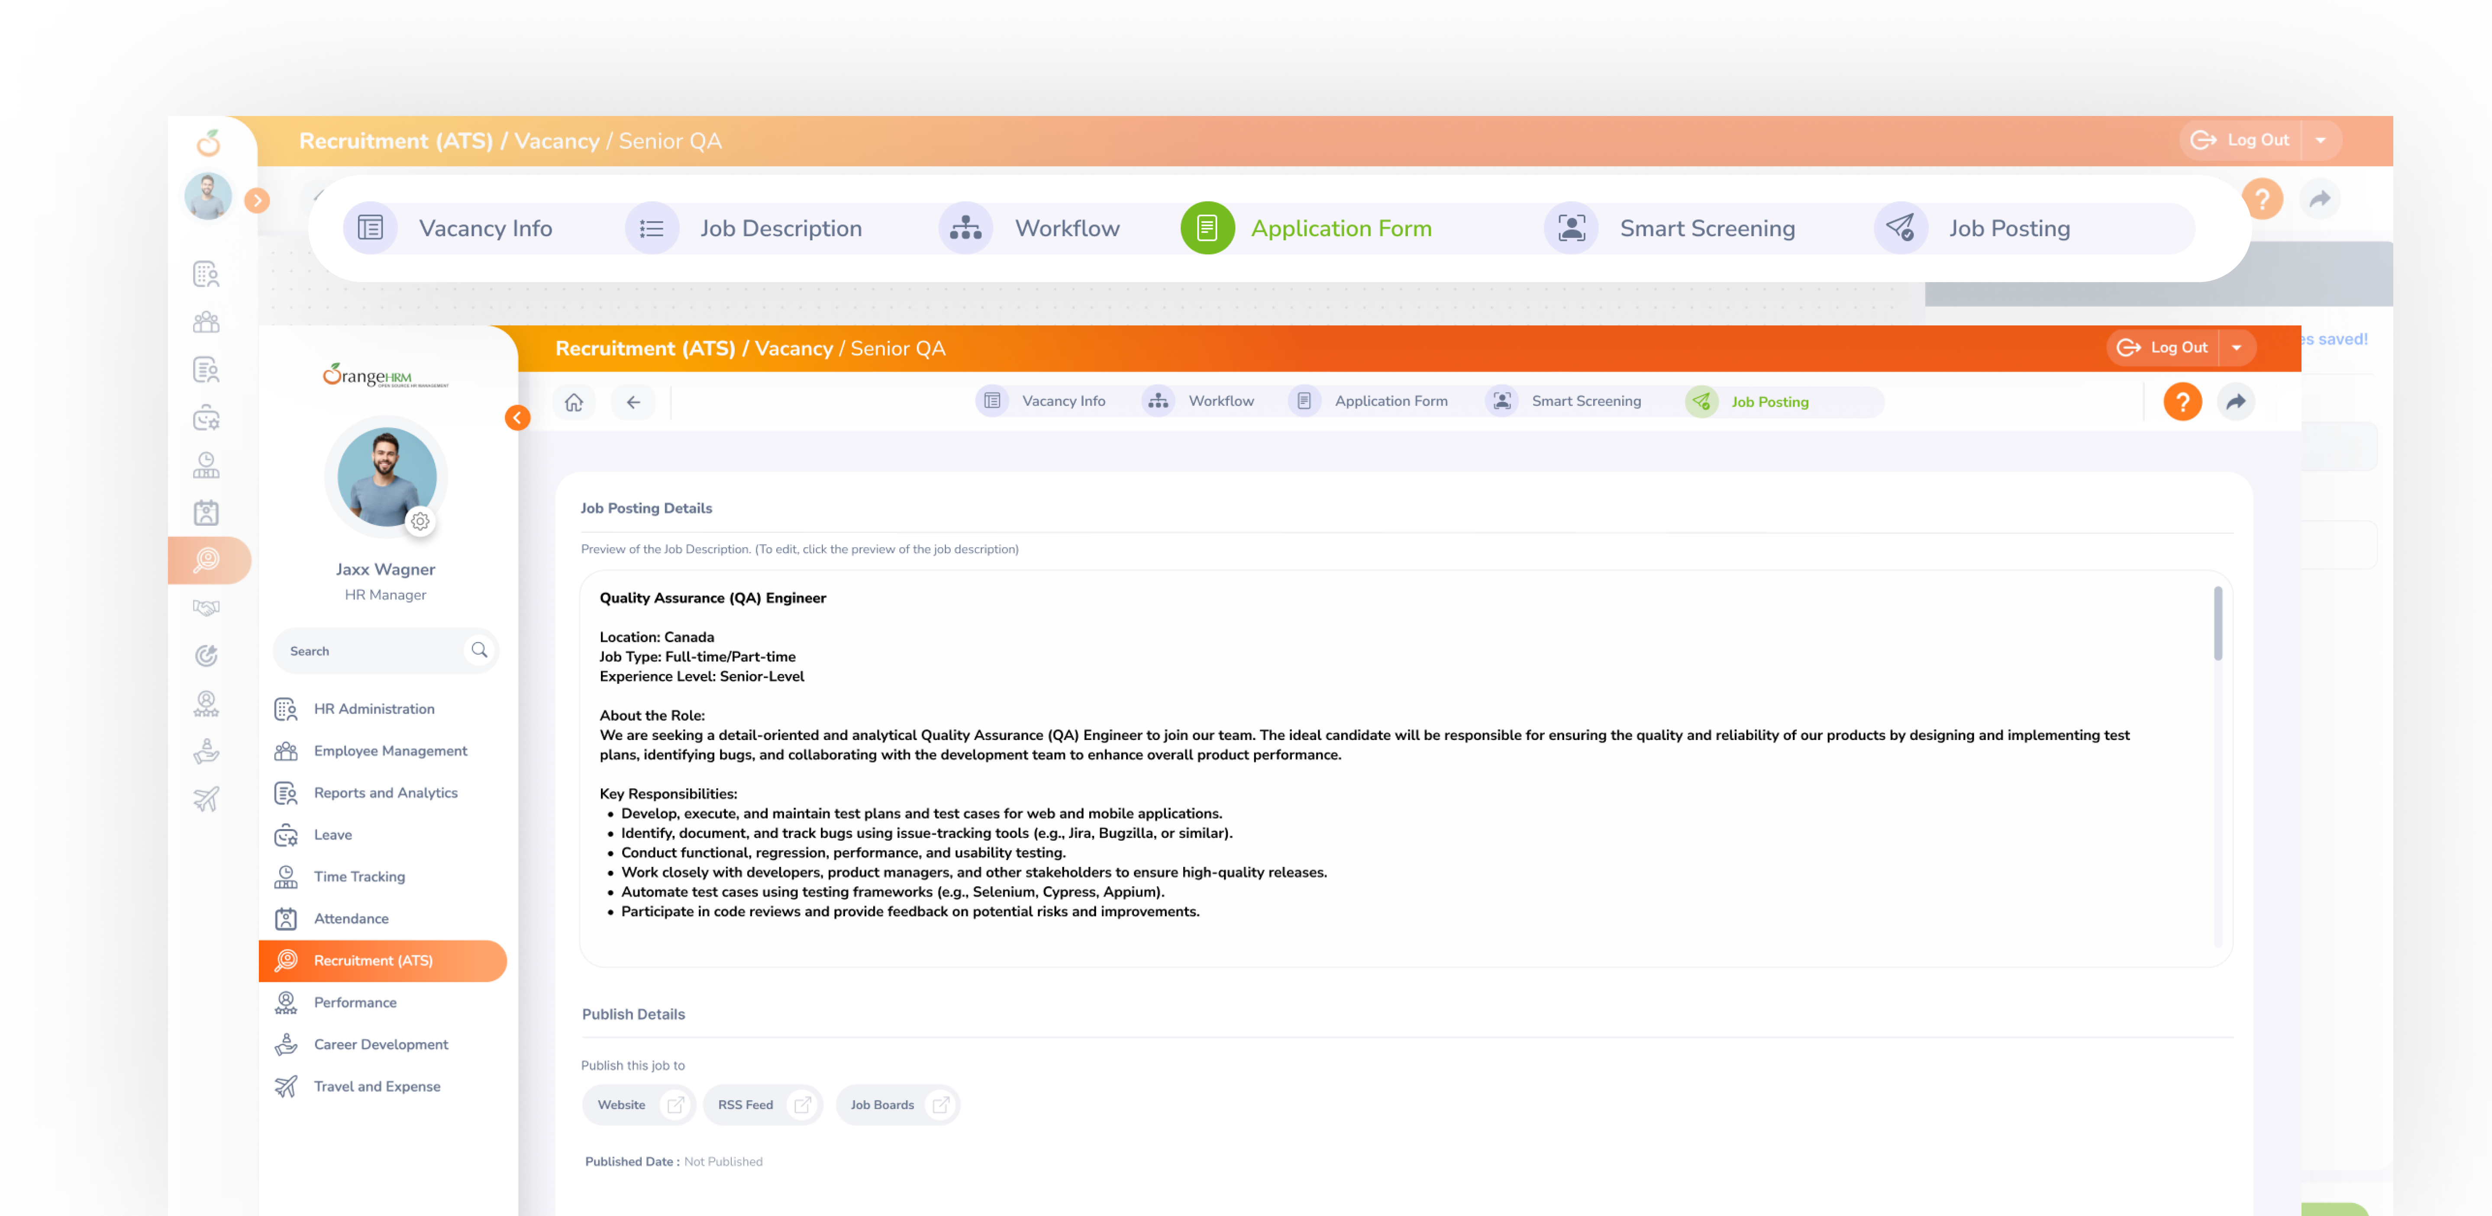Click Recruitment (ATS) breadcrumb in orange header
The height and width of the screenshot is (1216, 2492).
[645, 349]
